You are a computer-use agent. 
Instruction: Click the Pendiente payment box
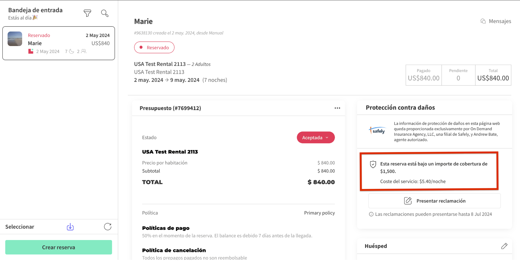pyautogui.click(x=458, y=75)
